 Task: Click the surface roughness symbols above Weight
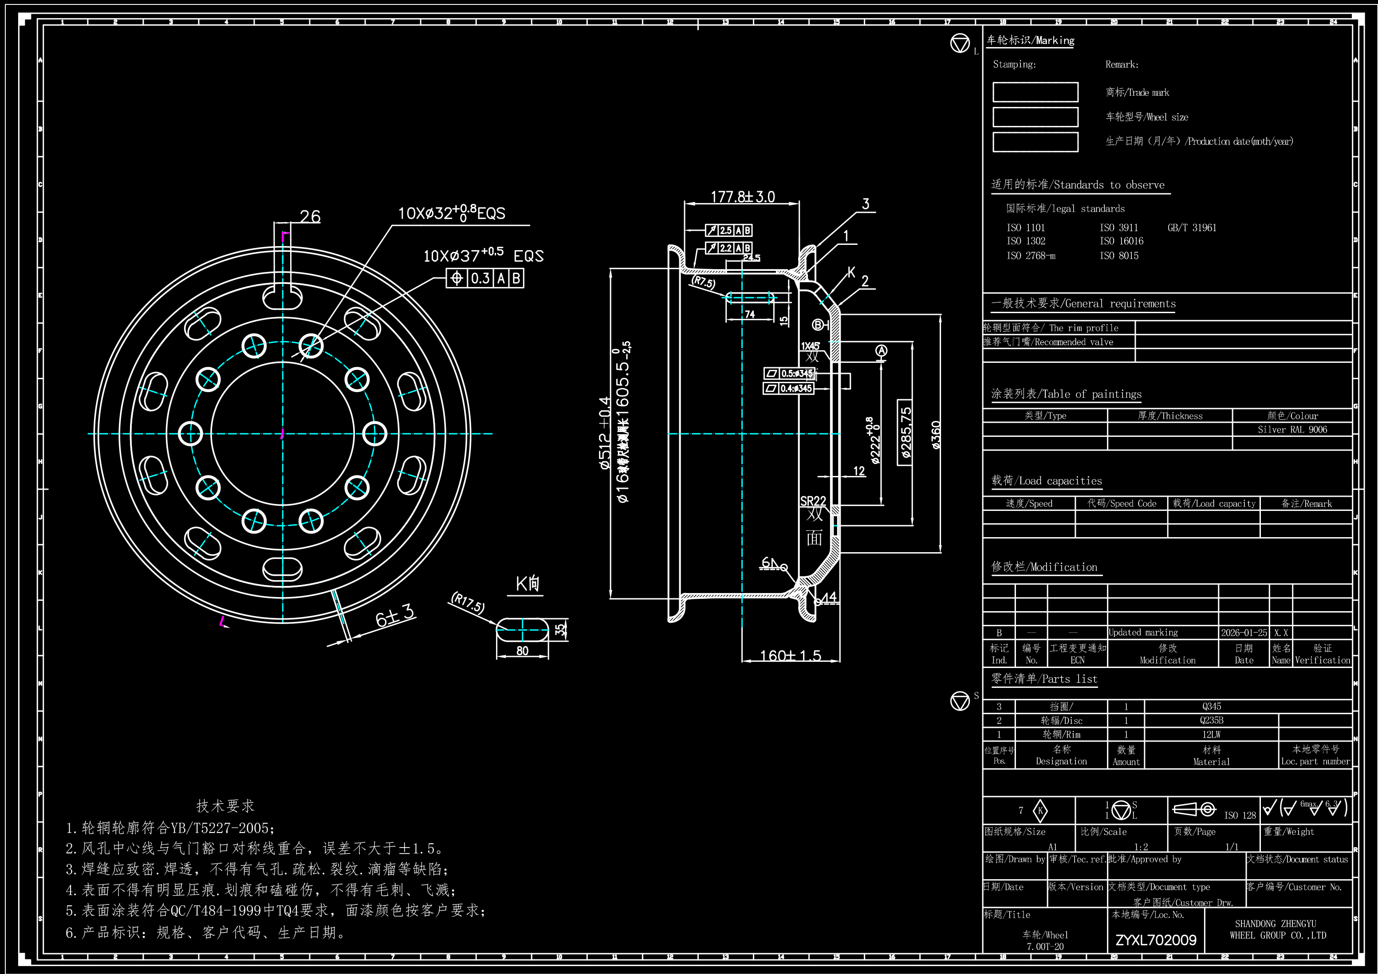1305,808
